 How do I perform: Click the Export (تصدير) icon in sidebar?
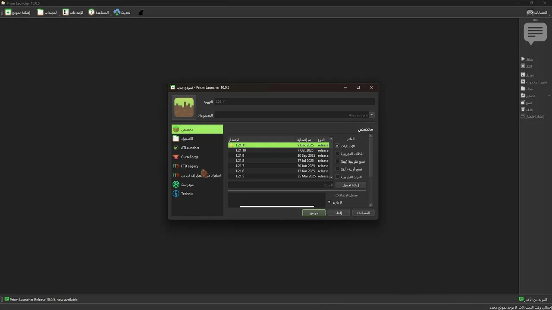(523, 95)
